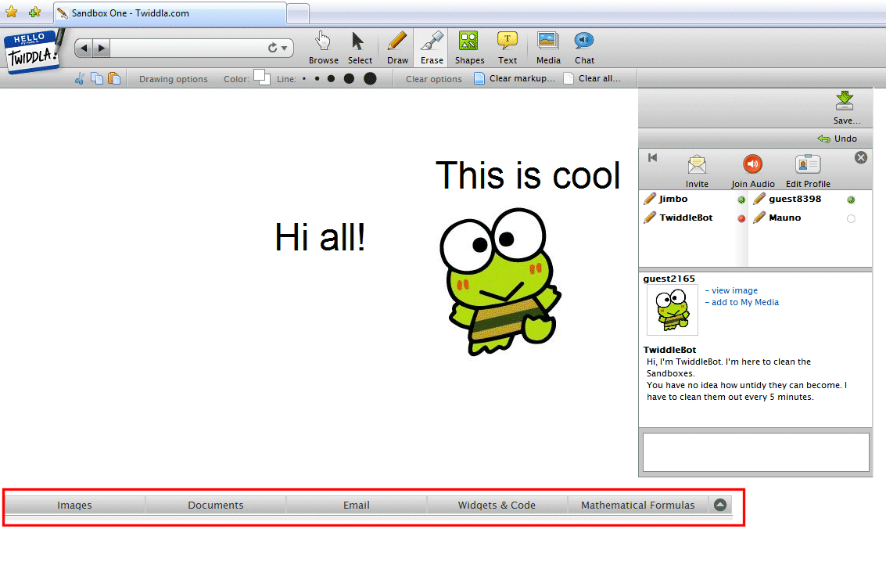
Task: Click the add-to-favorites star with plus icon
Action: click(34, 12)
